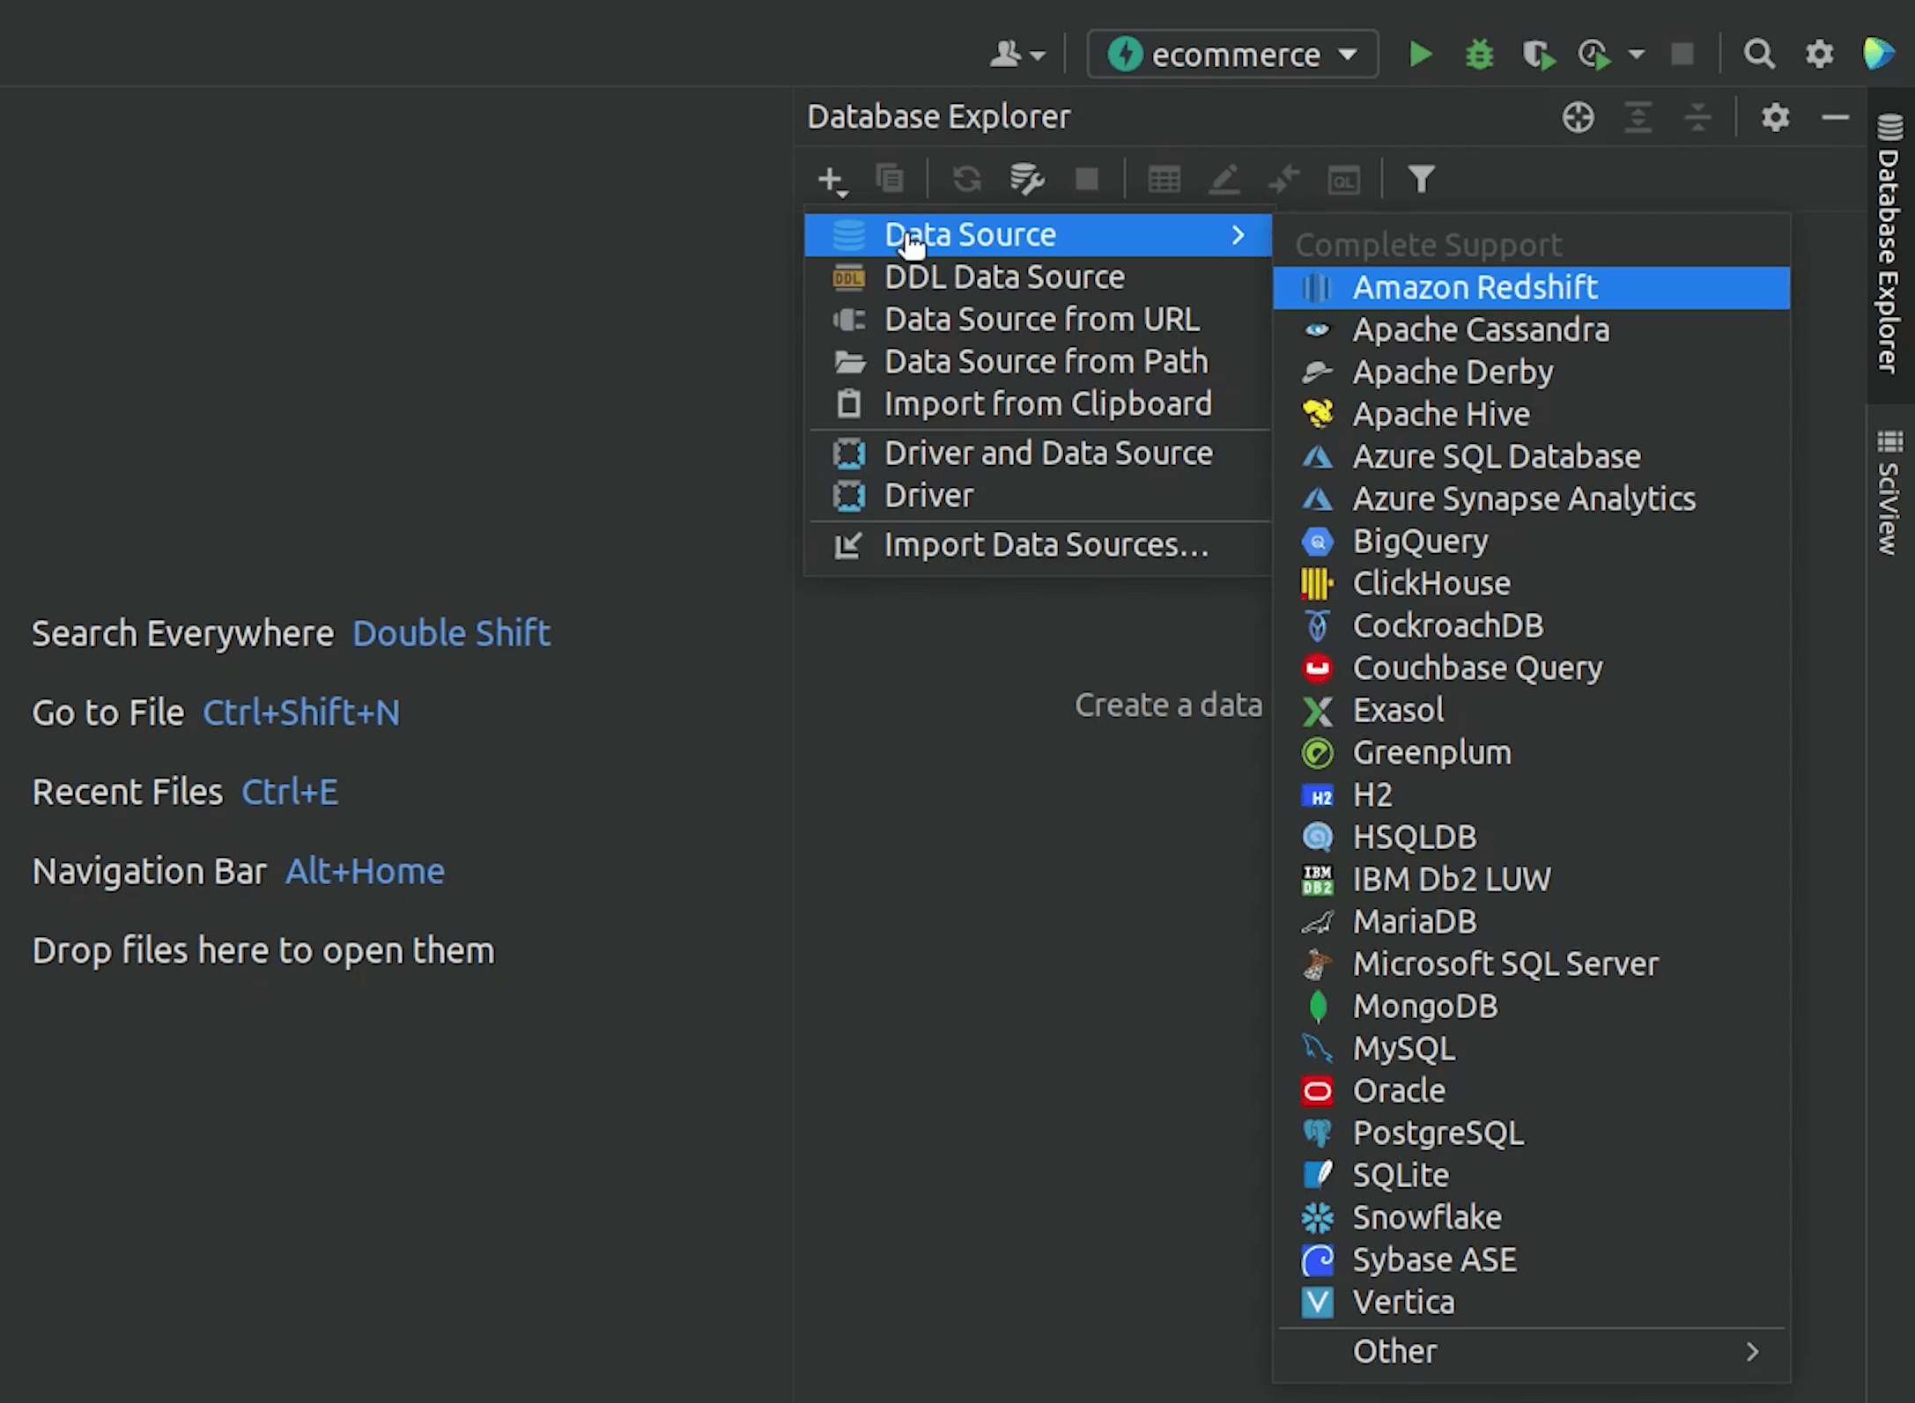This screenshot has width=1915, height=1403.
Task: Click the Expand All icon
Action: click(1638, 117)
